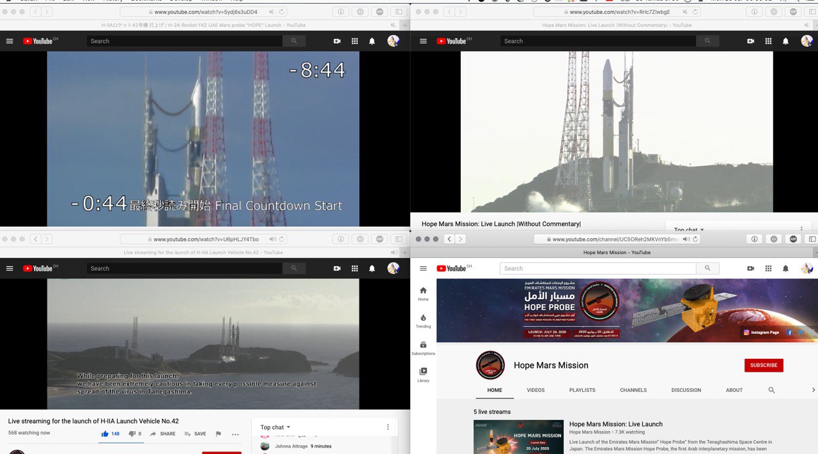Select the HOME tab on Hope Mars Mission channel
Image resolution: width=818 pixels, height=454 pixels.
pyautogui.click(x=495, y=390)
